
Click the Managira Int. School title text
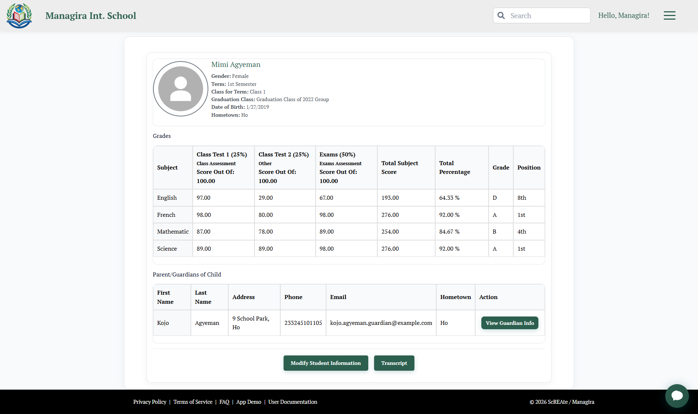[x=91, y=15]
